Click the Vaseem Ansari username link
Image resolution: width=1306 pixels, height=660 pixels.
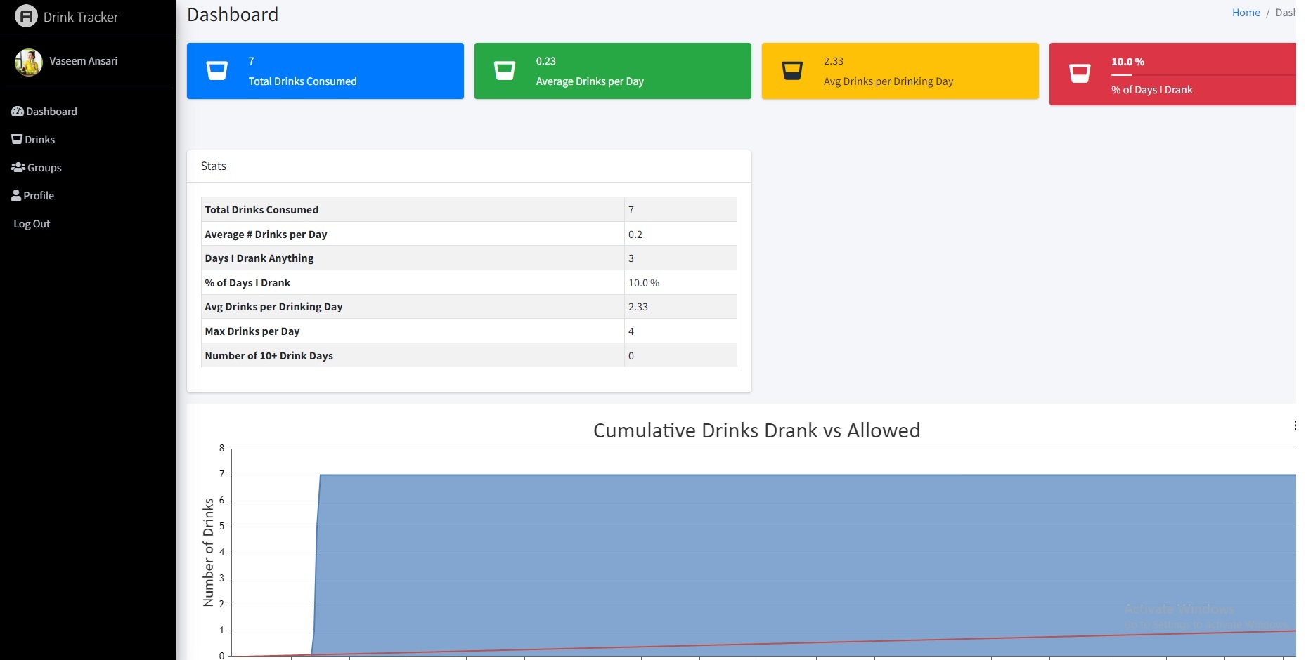click(84, 61)
